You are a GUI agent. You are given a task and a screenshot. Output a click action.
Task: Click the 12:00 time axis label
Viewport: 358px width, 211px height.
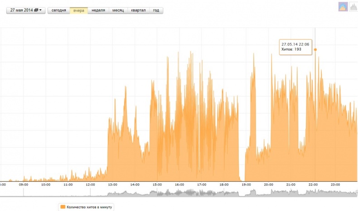(x=90, y=184)
